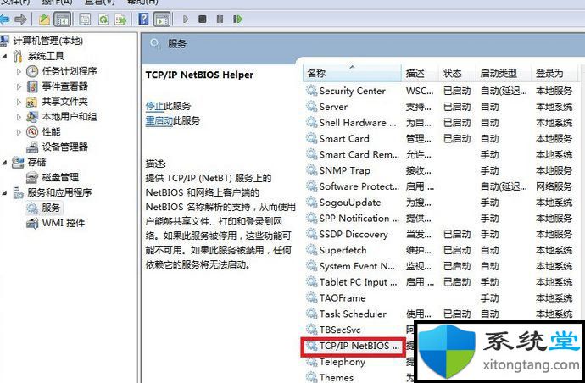The height and width of the screenshot is (383, 585).
Task: Select 计算机管理(本地) root node
Action: point(48,41)
